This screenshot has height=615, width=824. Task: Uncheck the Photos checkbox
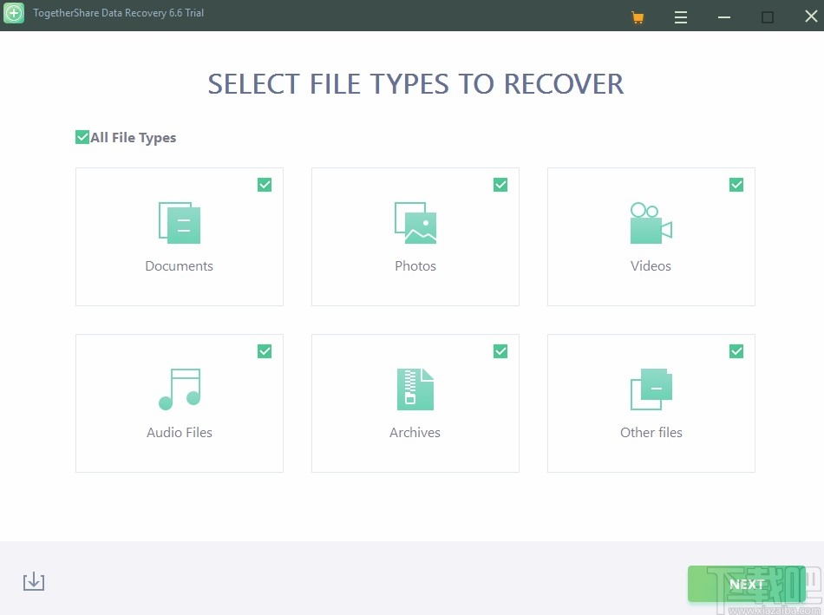(x=500, y=184)
